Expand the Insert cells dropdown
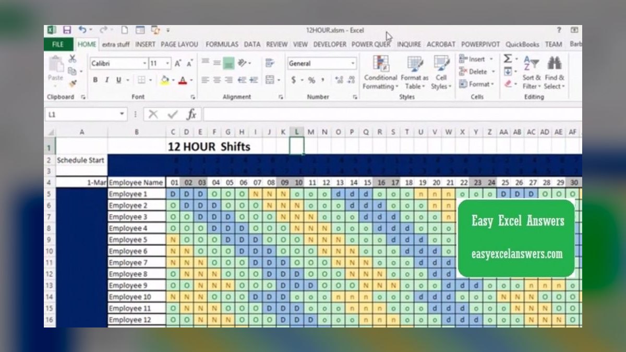This screenshot has height=352, width=626. tap(491, 59)
